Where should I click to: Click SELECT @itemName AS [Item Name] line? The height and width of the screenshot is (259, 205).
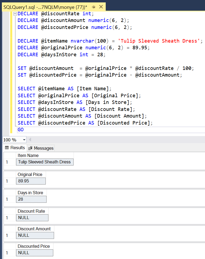(x=64, y=89)
